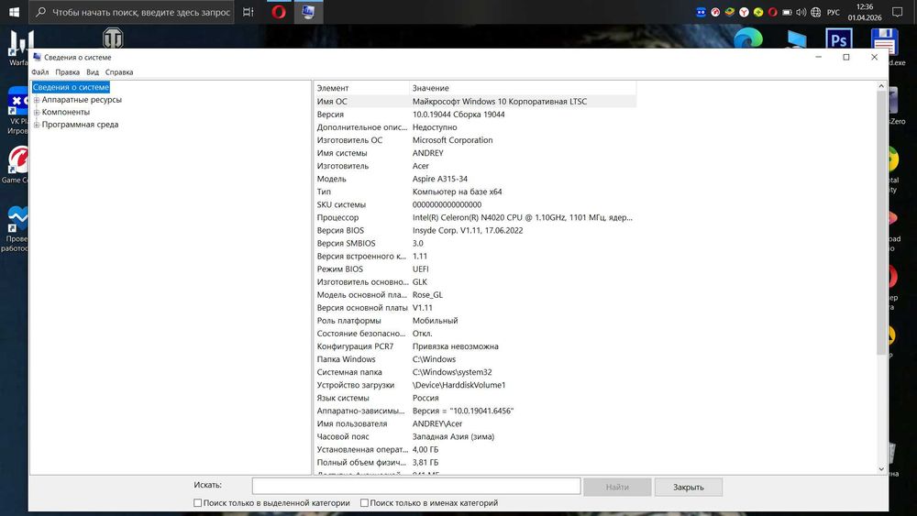Click the scrollbar up arrow
The image size is (917, 516).
pos(881,86)
